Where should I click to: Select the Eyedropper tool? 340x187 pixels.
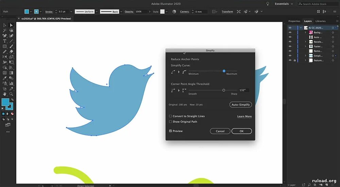4,78
